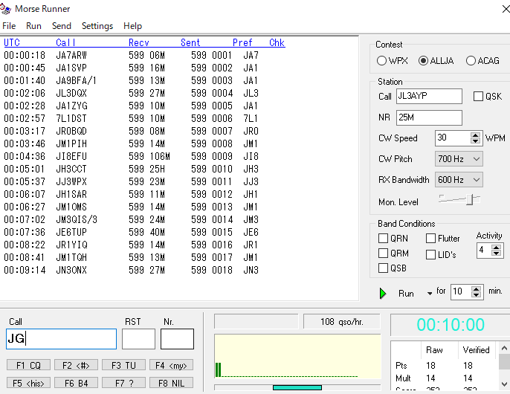Enable QSB band condition

(383, 268)
